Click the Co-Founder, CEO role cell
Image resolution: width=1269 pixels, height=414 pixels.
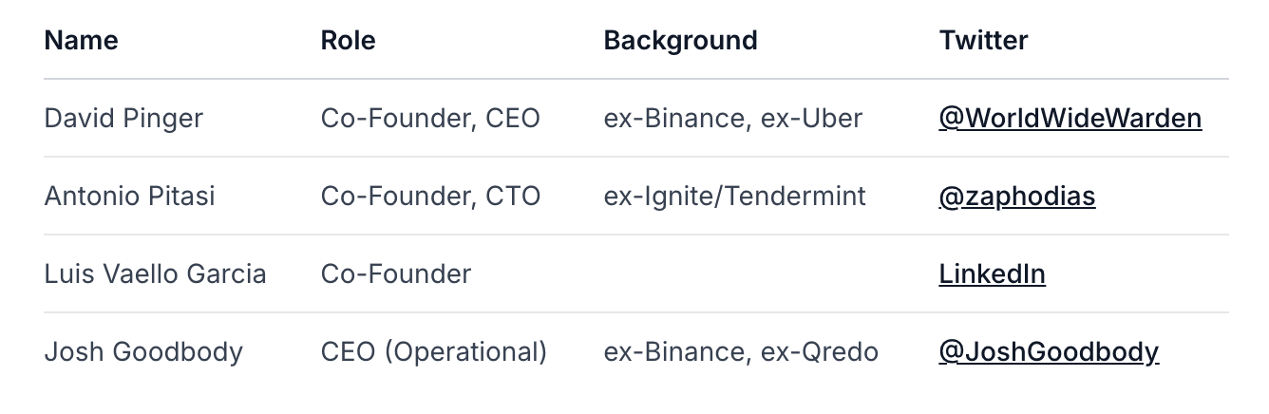tap(430, 119)
